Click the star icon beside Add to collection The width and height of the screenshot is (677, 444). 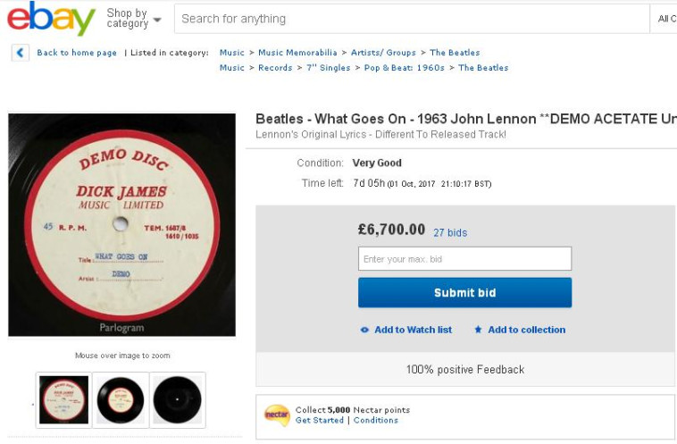tap(478, 330)
